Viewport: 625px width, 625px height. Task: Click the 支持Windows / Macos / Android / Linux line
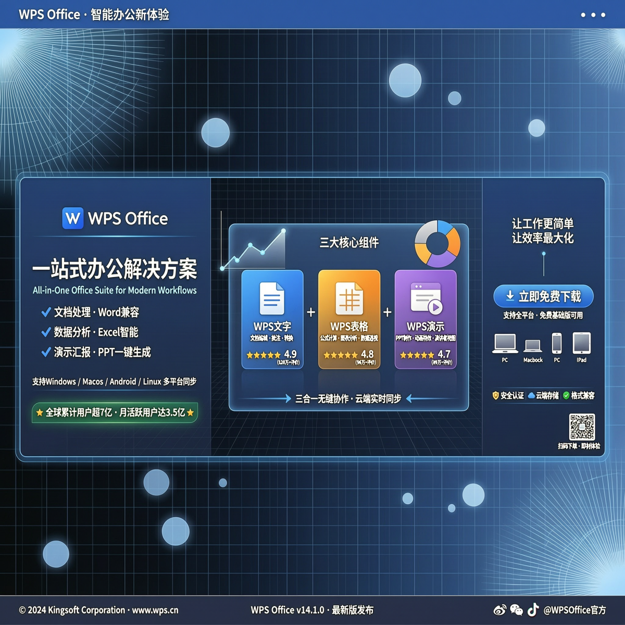(114, 382)
